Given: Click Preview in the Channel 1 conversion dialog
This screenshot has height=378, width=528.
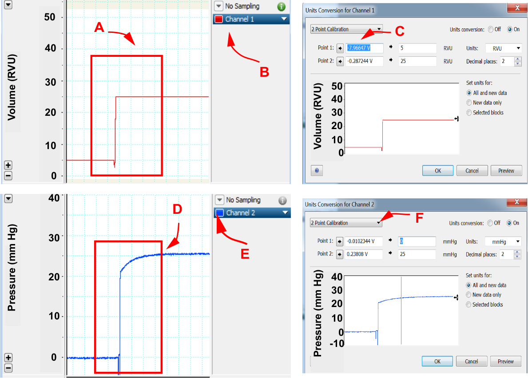Looking at the screenshot, I should 506,170.
